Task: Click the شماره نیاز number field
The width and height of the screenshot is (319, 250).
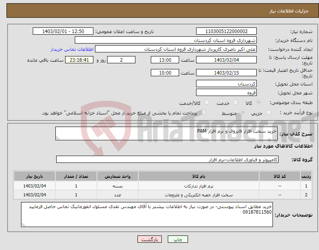Action: 226,31
